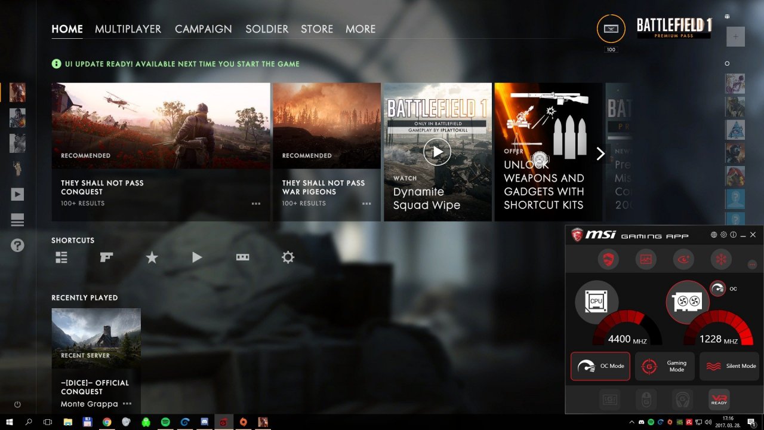The width and height of the screenshot is (764, 430).
Task: Open help question mark in left sidebar
Action: tap(17, 245)
